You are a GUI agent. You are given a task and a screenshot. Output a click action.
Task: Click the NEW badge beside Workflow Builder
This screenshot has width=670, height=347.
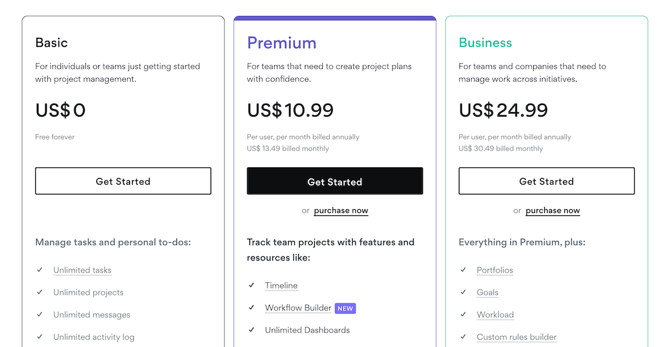tap(345, 307)
